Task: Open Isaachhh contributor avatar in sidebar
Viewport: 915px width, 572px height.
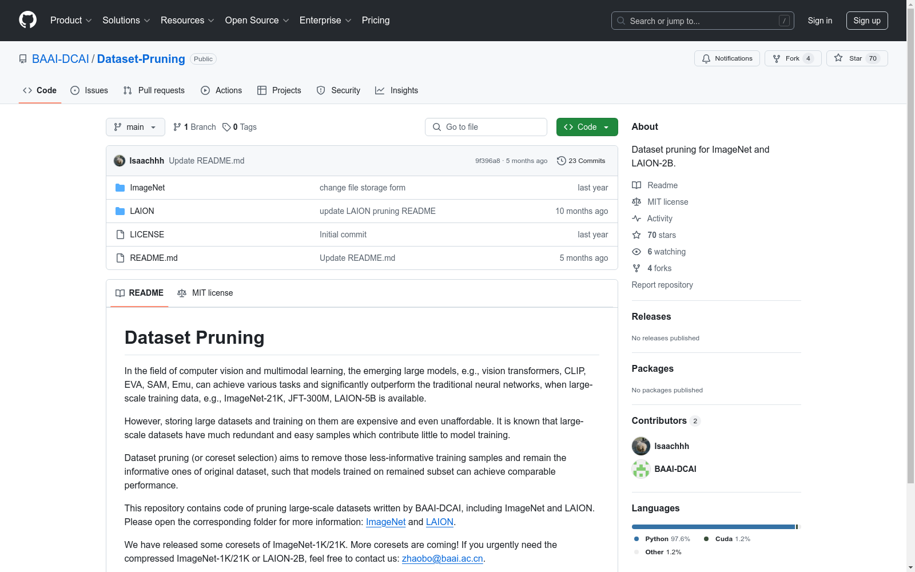Action: 641,446
